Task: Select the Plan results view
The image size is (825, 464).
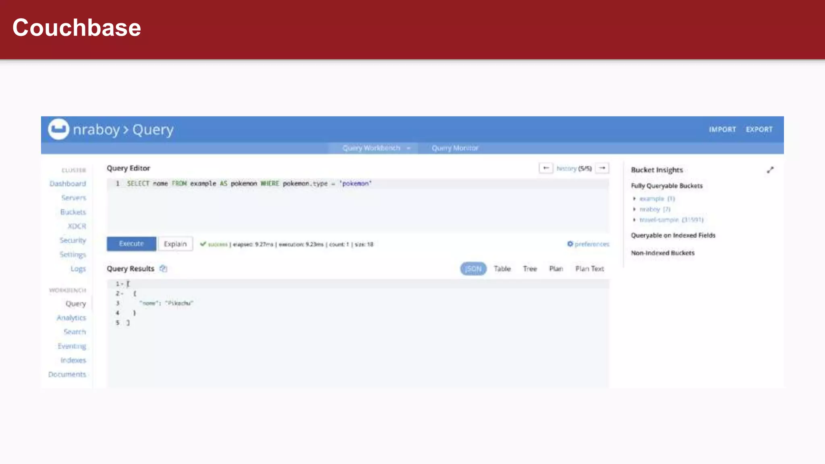Action: point(556,269)
